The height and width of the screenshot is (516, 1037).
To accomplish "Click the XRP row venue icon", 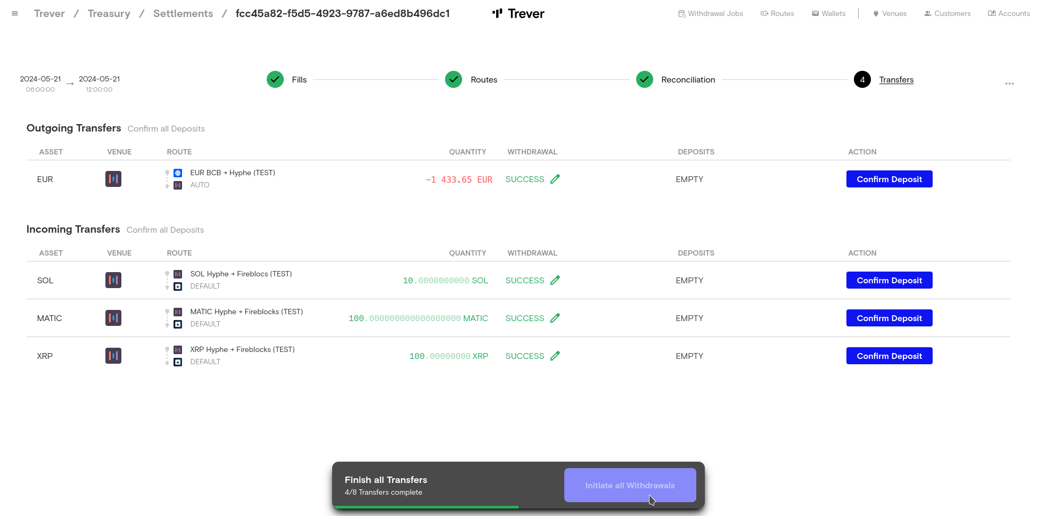I will [x=113, y=356].
